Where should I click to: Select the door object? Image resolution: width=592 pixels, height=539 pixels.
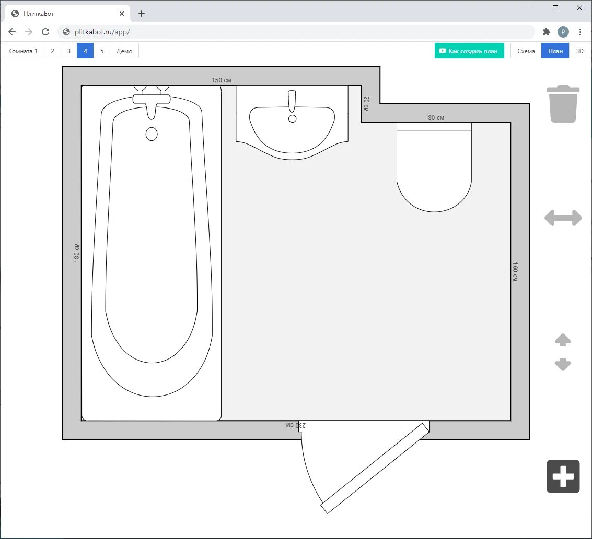[x=365, y=468]
